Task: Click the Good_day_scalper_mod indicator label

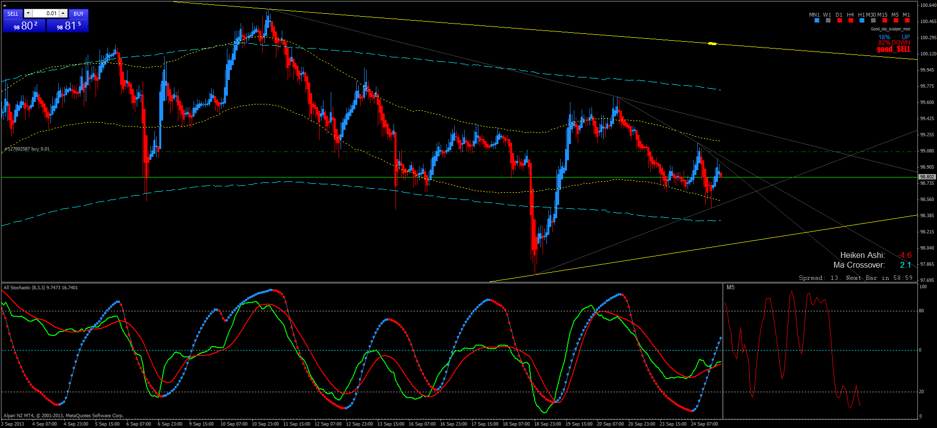Action: (890, 29)
